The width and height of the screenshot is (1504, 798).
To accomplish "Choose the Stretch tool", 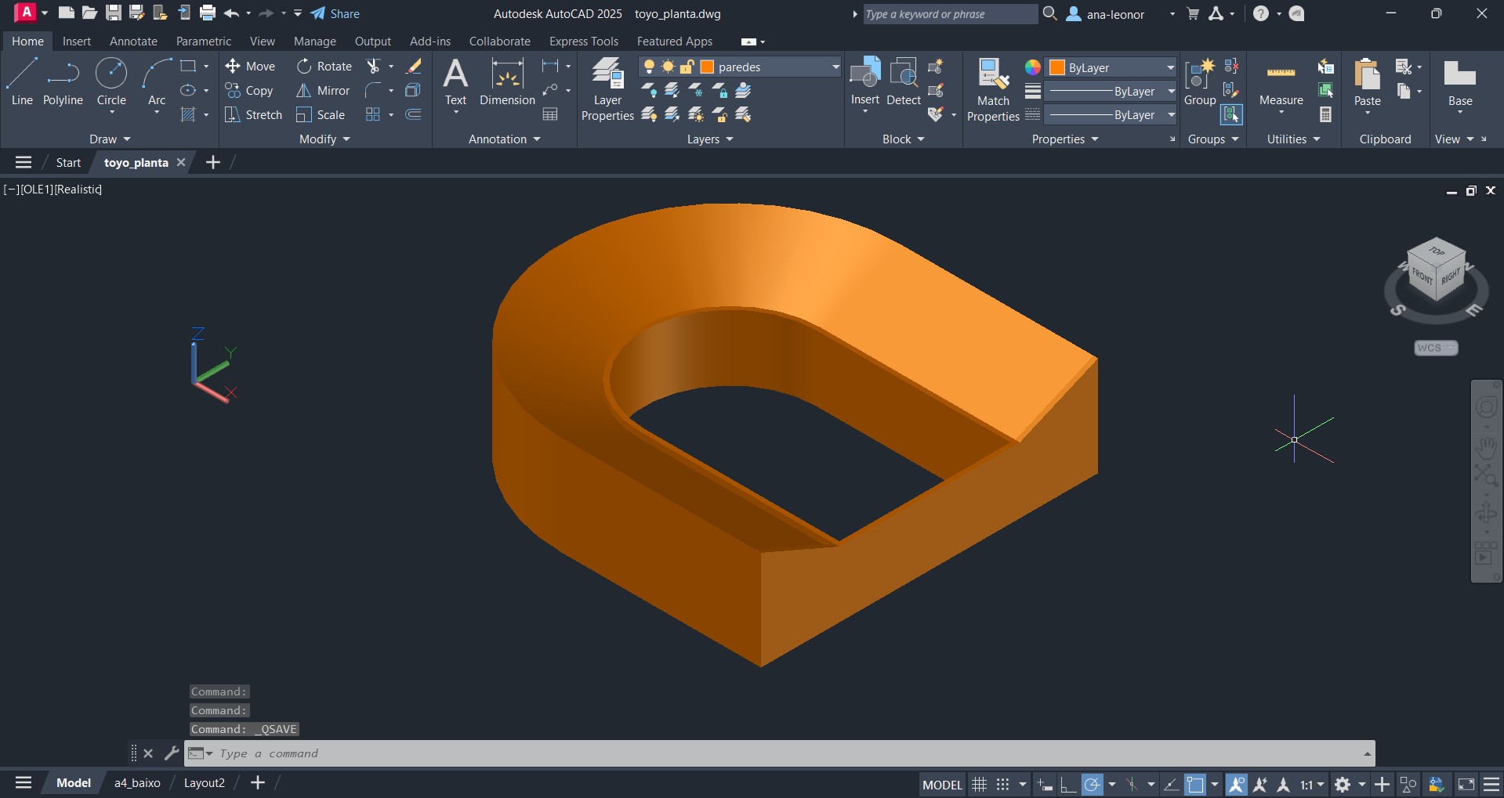I will (x=253, y=115).
